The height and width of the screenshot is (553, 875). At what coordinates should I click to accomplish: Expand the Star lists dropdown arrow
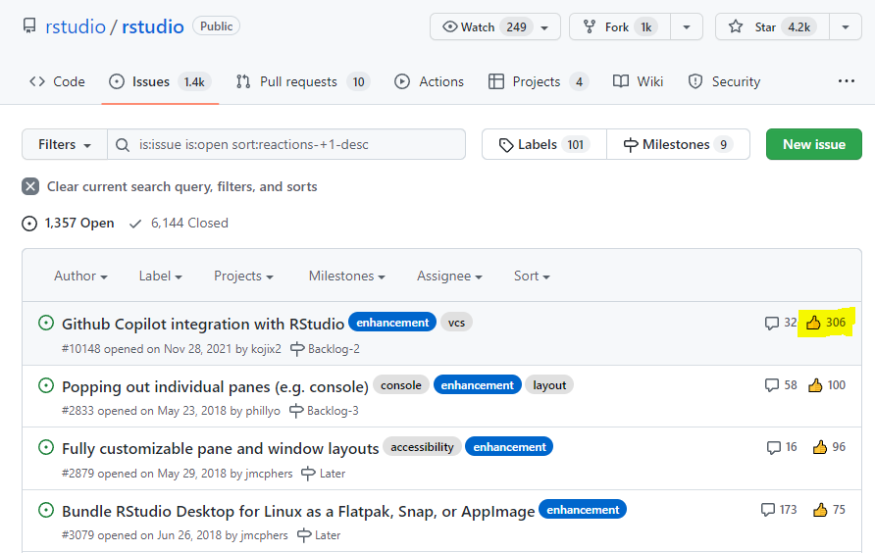pyautogui.click(x=846, y=26)
